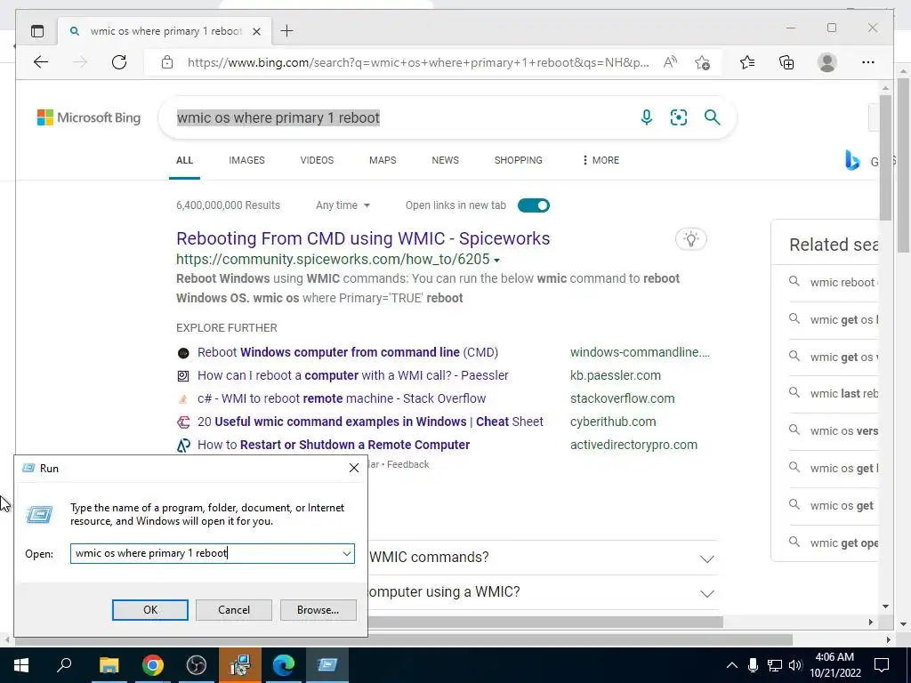Turn off 'Open links in new tab' toggle
Image resolution: width=911 pixels, height=683 pixels.
[534, 205]
